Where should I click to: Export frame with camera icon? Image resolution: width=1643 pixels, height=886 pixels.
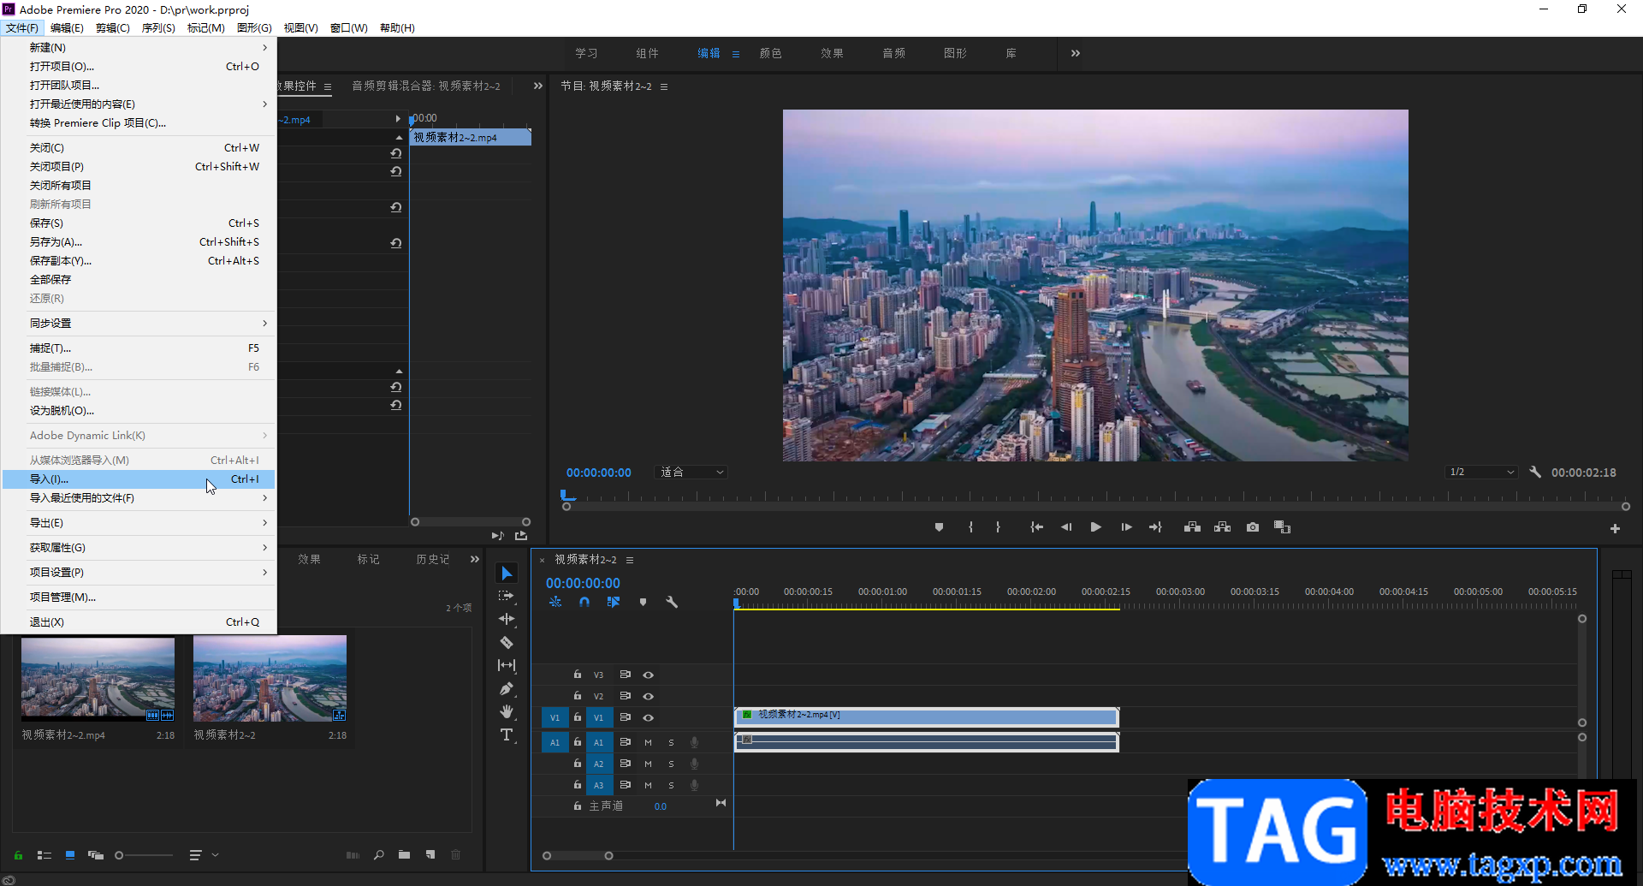click(x=1253, y=527)
